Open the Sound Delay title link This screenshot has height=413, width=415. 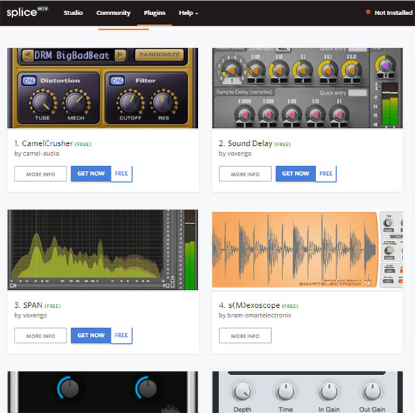coord(250,143)
